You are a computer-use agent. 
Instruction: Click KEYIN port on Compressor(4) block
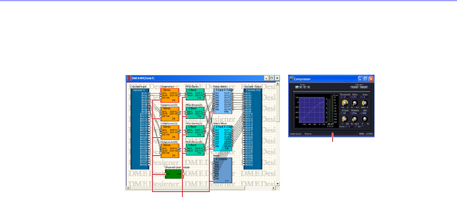pyautogui.click(x=161, y=153)
